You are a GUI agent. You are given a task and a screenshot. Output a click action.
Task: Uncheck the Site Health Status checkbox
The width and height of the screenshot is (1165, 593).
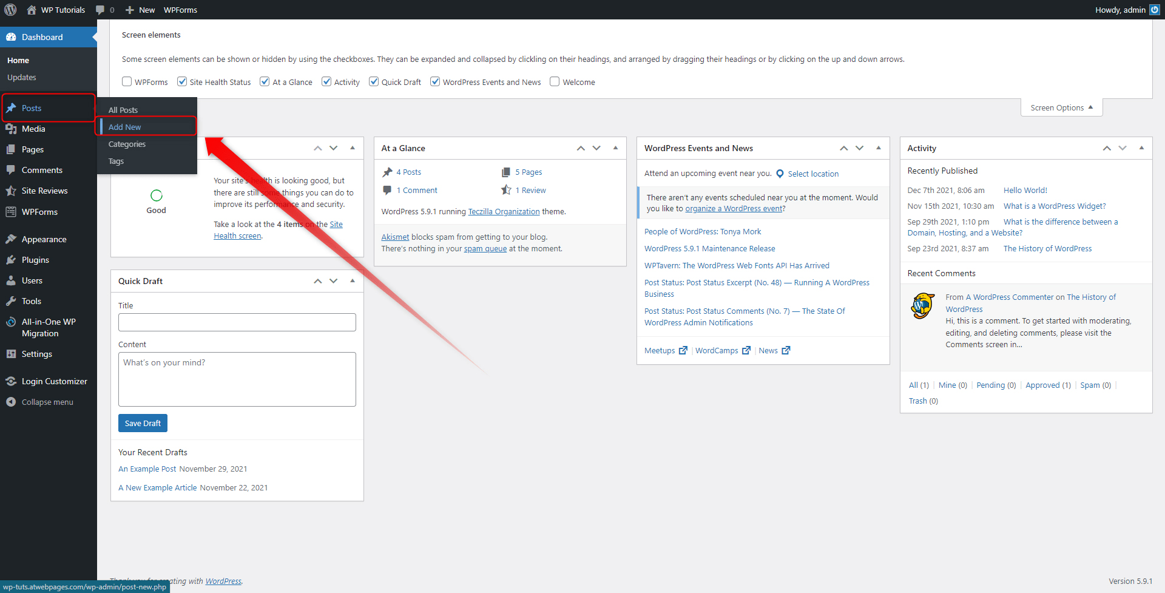(x=182, y=81)
